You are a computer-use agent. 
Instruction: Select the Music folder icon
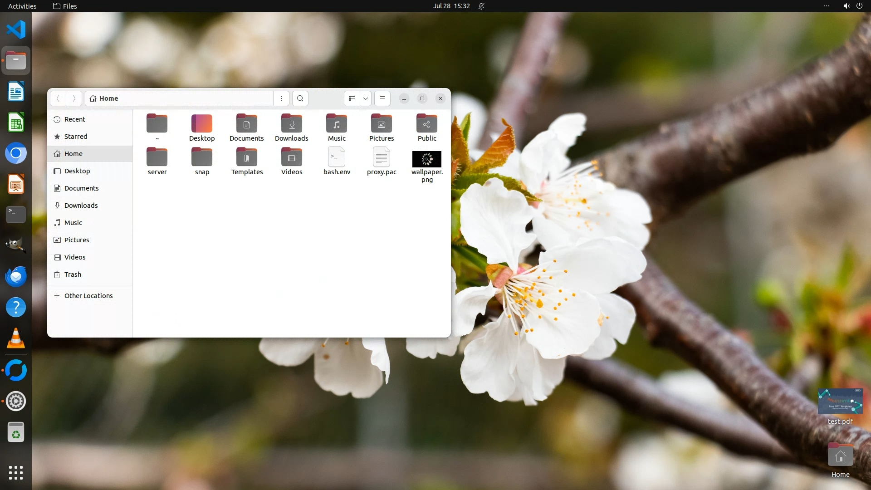pos(337,124)
